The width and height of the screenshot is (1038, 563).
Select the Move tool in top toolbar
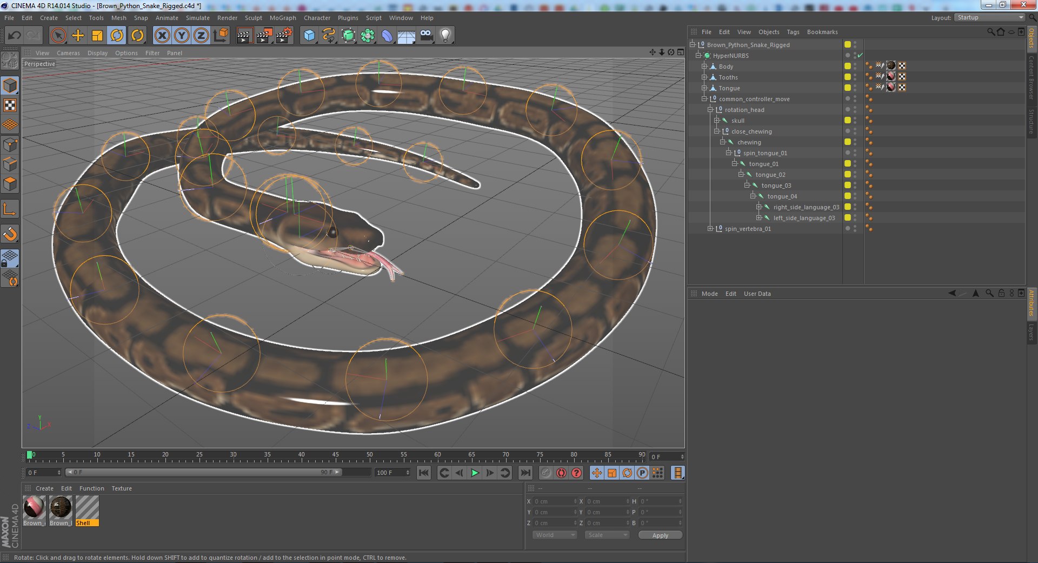point(78,36)
